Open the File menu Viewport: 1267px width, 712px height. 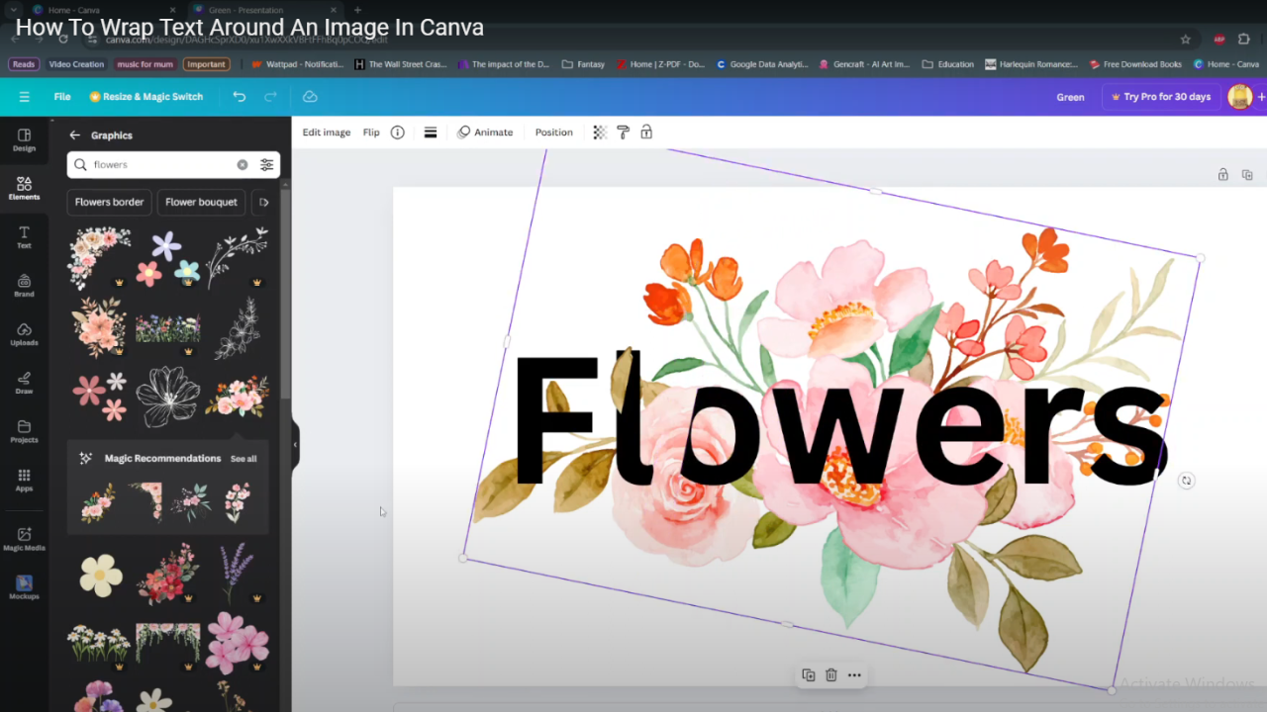click(x=62, y=97)
